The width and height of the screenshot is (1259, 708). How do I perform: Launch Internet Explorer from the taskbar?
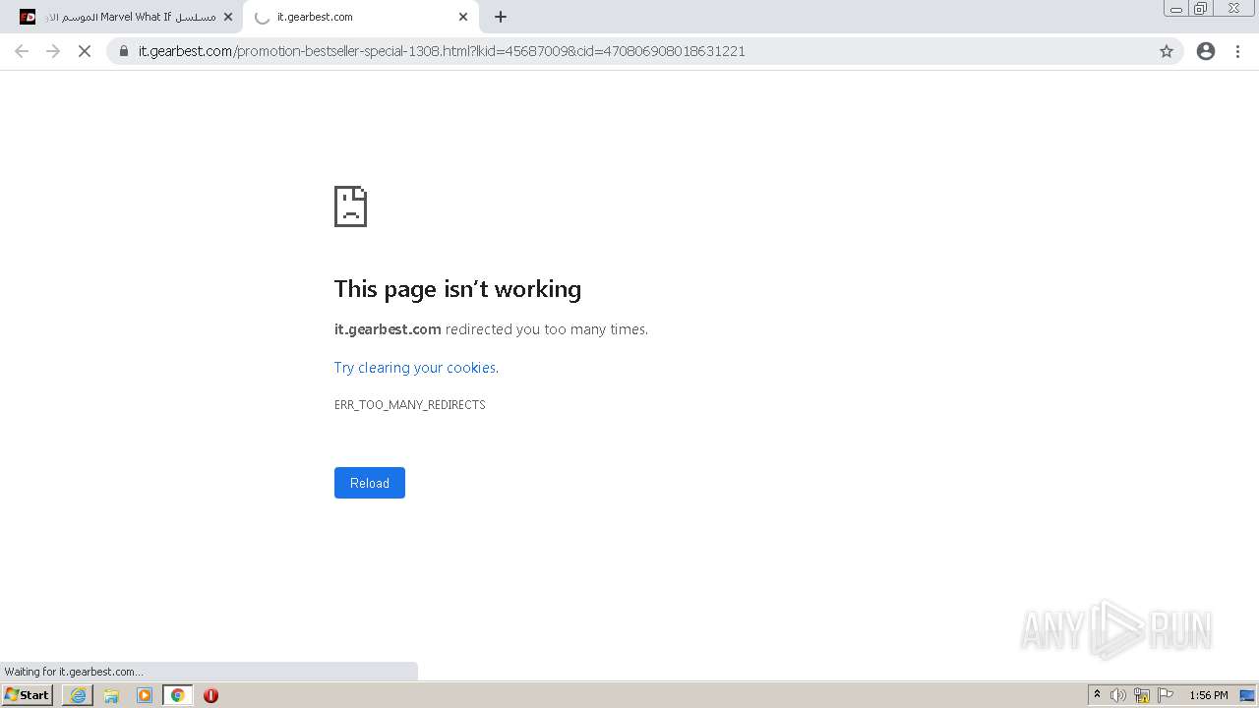[78, 695]
